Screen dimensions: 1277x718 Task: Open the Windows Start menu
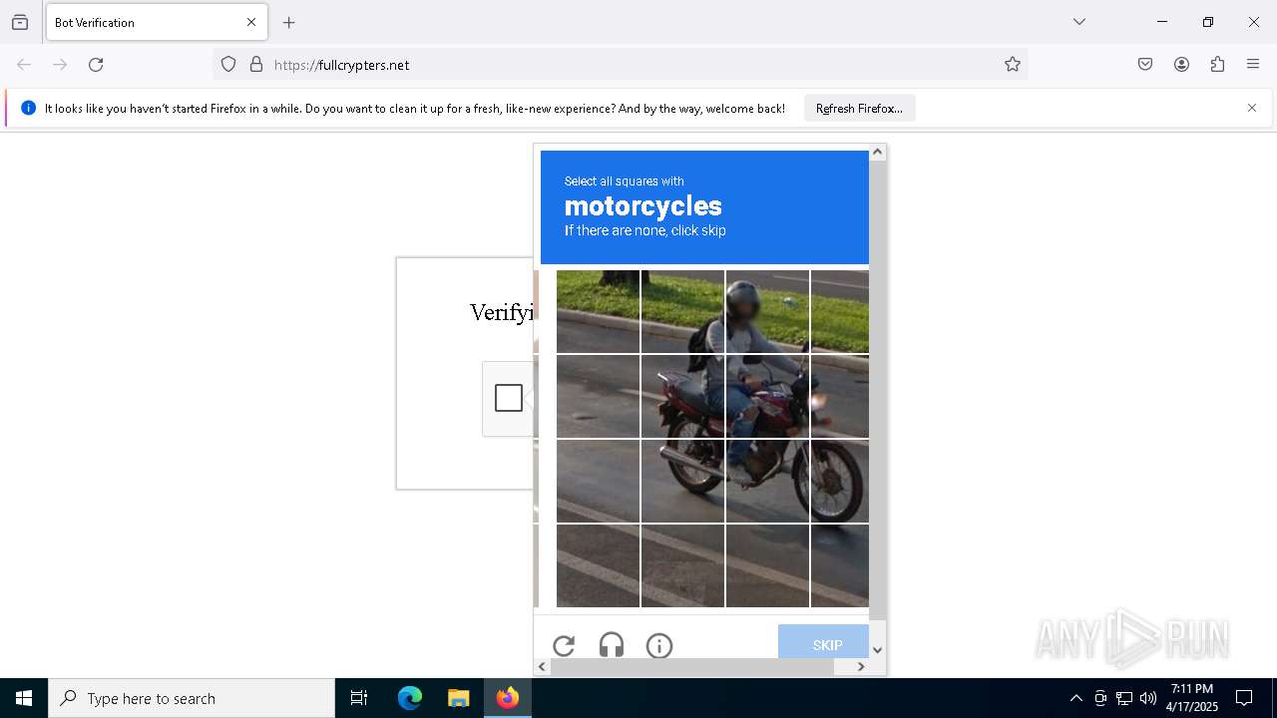click(24, 698)
